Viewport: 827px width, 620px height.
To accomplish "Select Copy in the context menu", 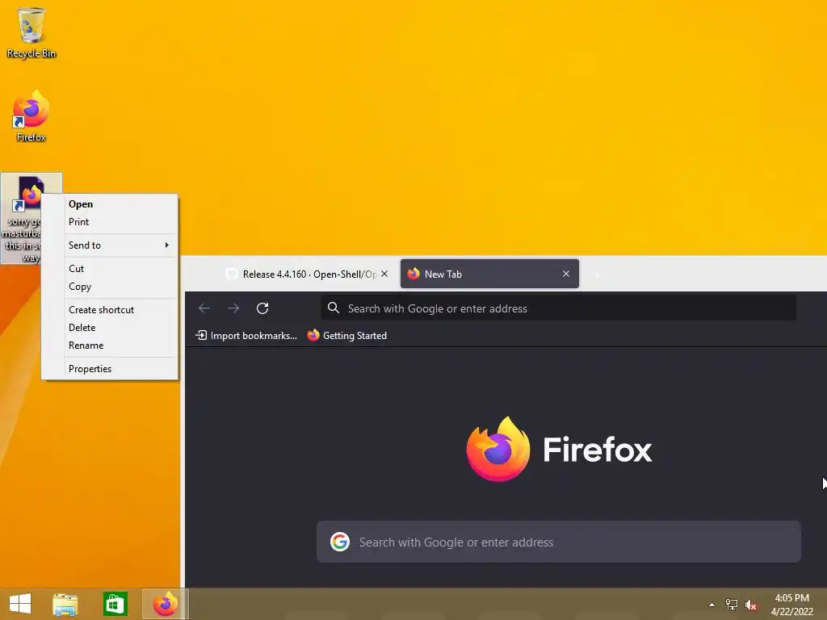I will click(x=110, y=287).
